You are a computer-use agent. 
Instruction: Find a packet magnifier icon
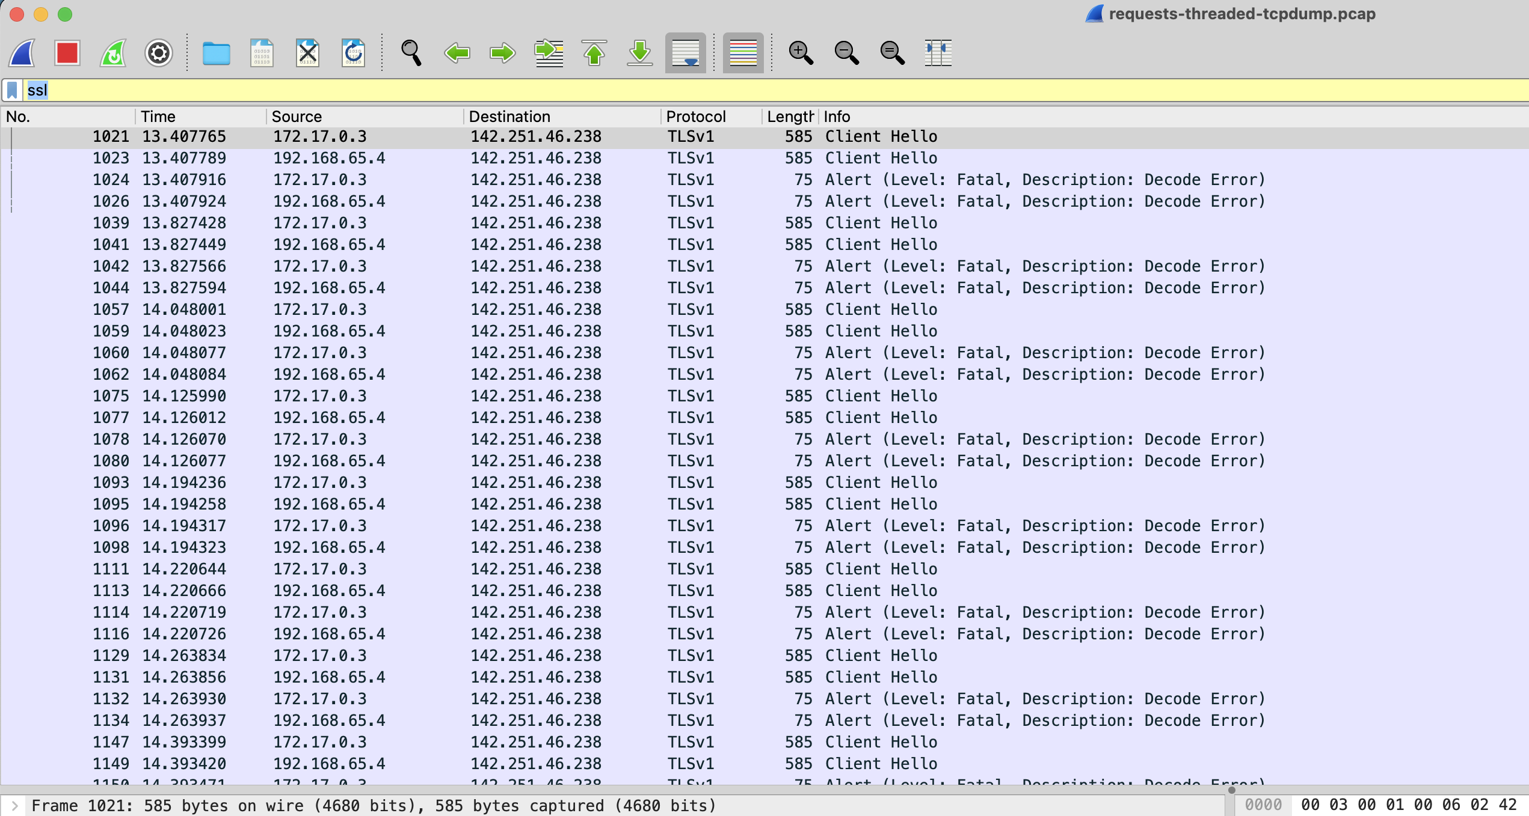pos(411,53)
